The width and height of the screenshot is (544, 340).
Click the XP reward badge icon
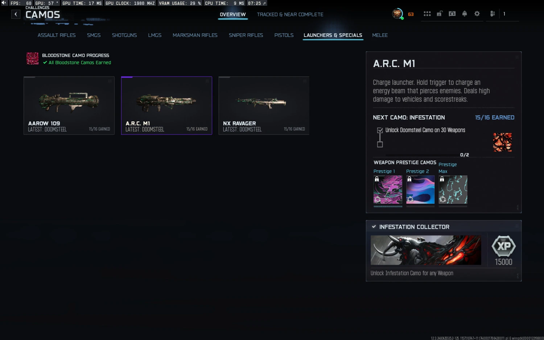504,246
